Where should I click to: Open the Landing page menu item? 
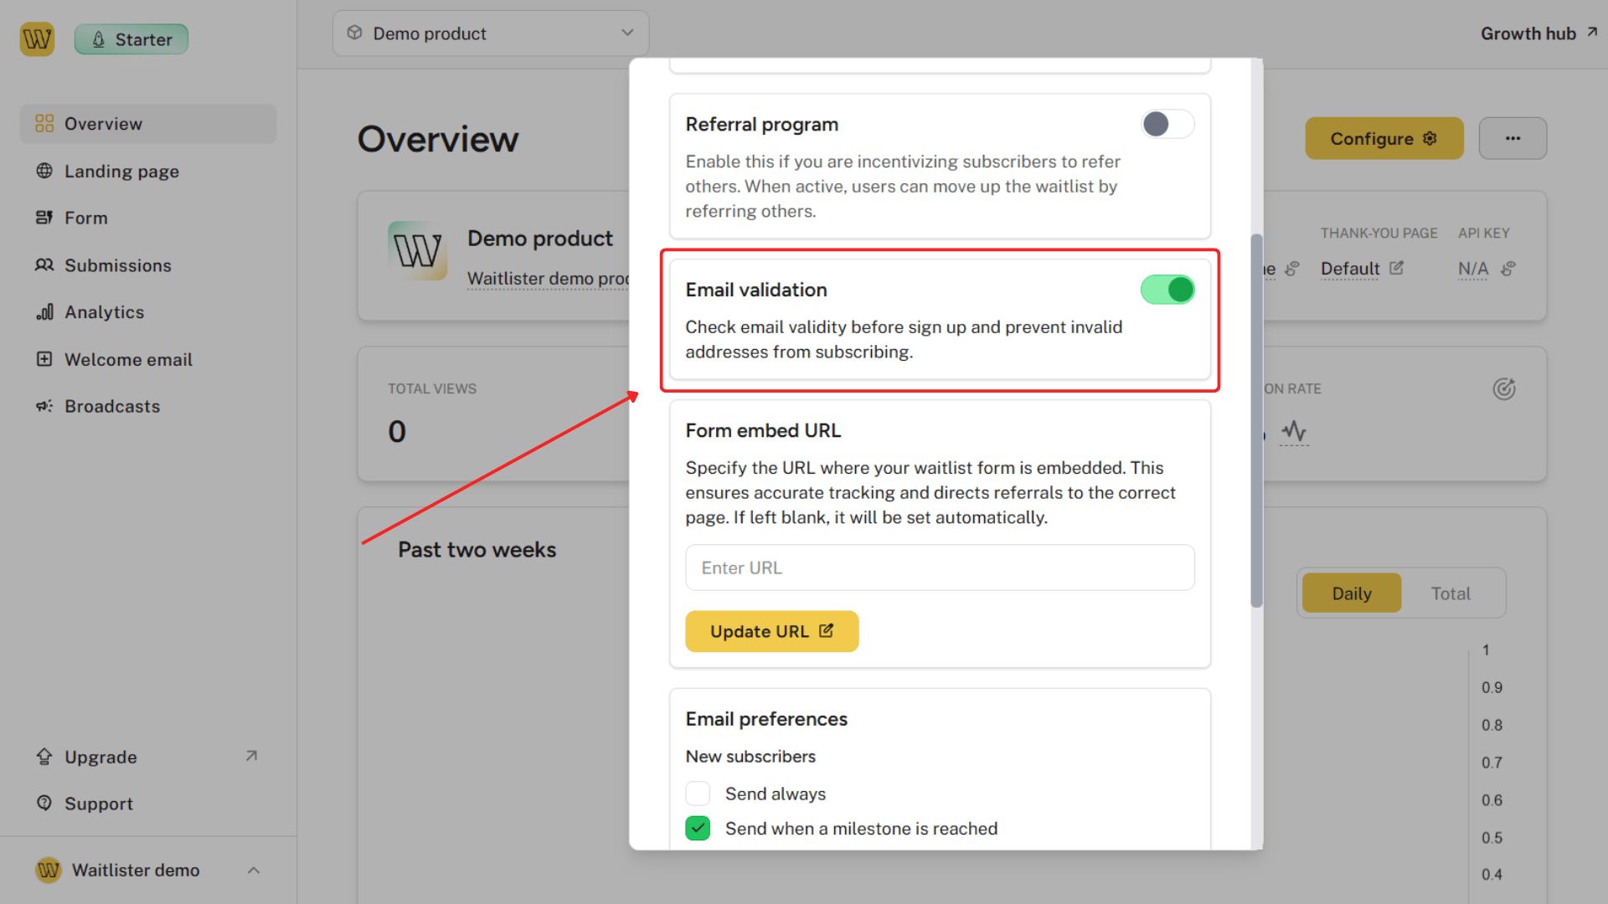click(x=147, y=171)
